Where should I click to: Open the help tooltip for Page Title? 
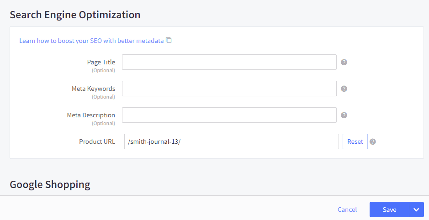344,63
